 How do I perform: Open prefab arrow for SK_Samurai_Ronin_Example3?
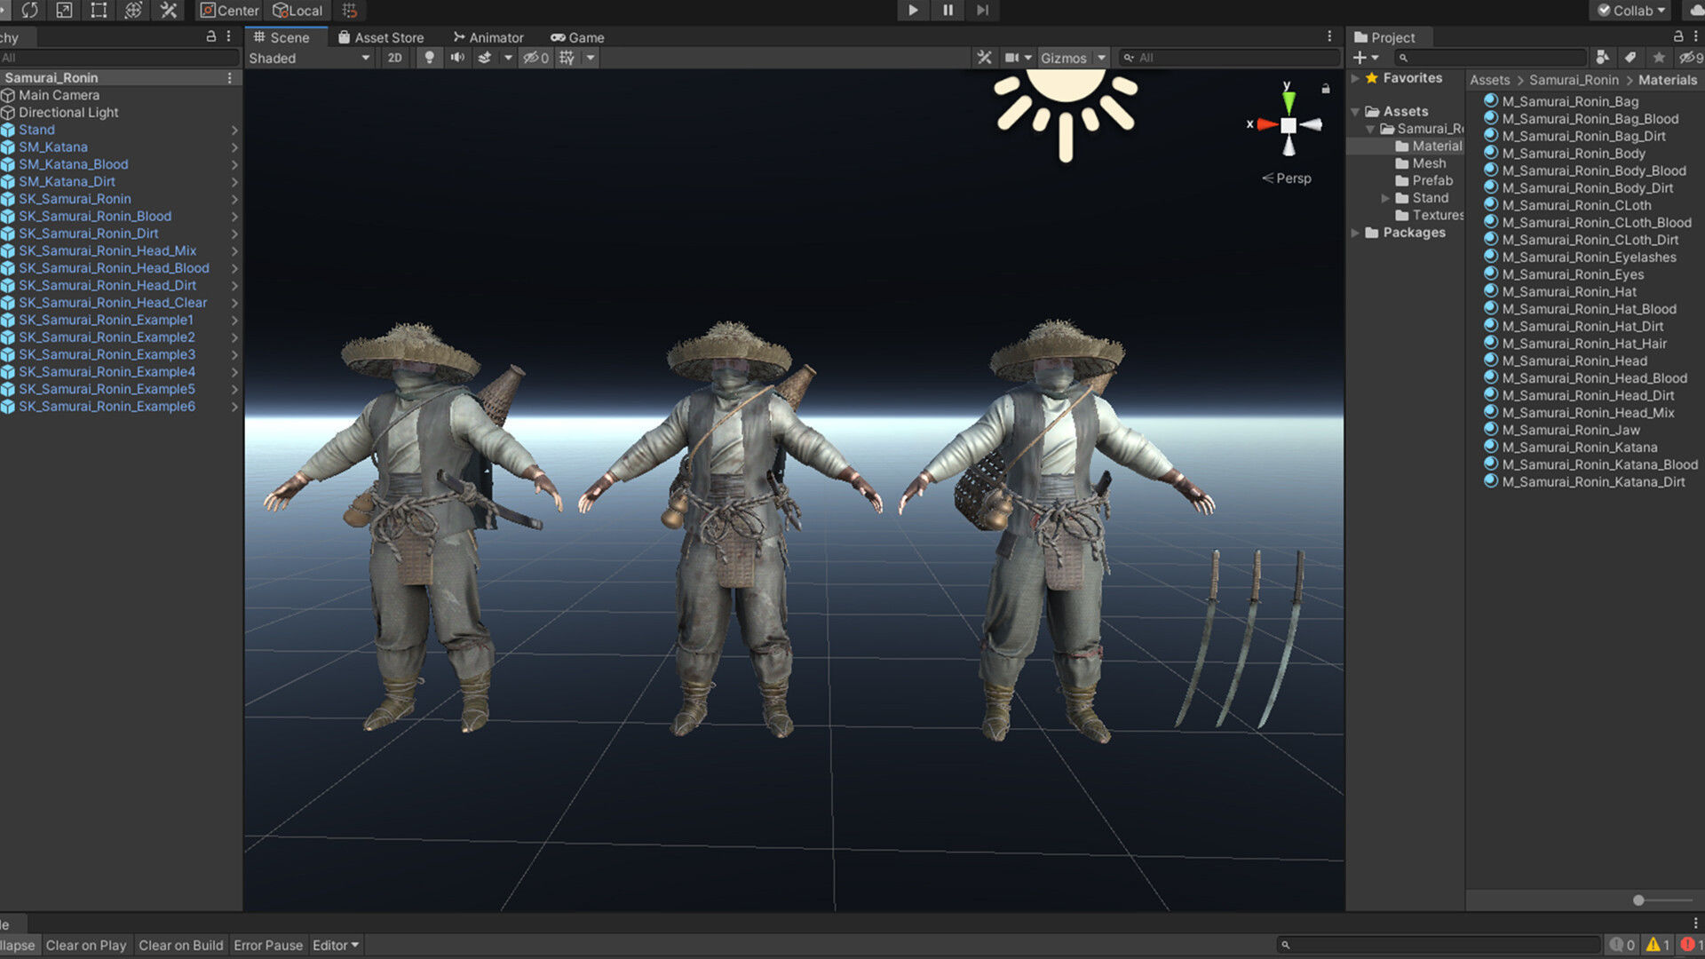234,354
